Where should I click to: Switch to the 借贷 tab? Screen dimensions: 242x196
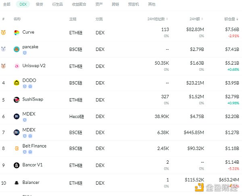click(x=40, y=4)
